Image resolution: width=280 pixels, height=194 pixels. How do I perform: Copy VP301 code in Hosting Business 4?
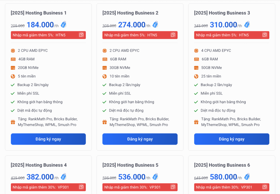coord(81,187)
